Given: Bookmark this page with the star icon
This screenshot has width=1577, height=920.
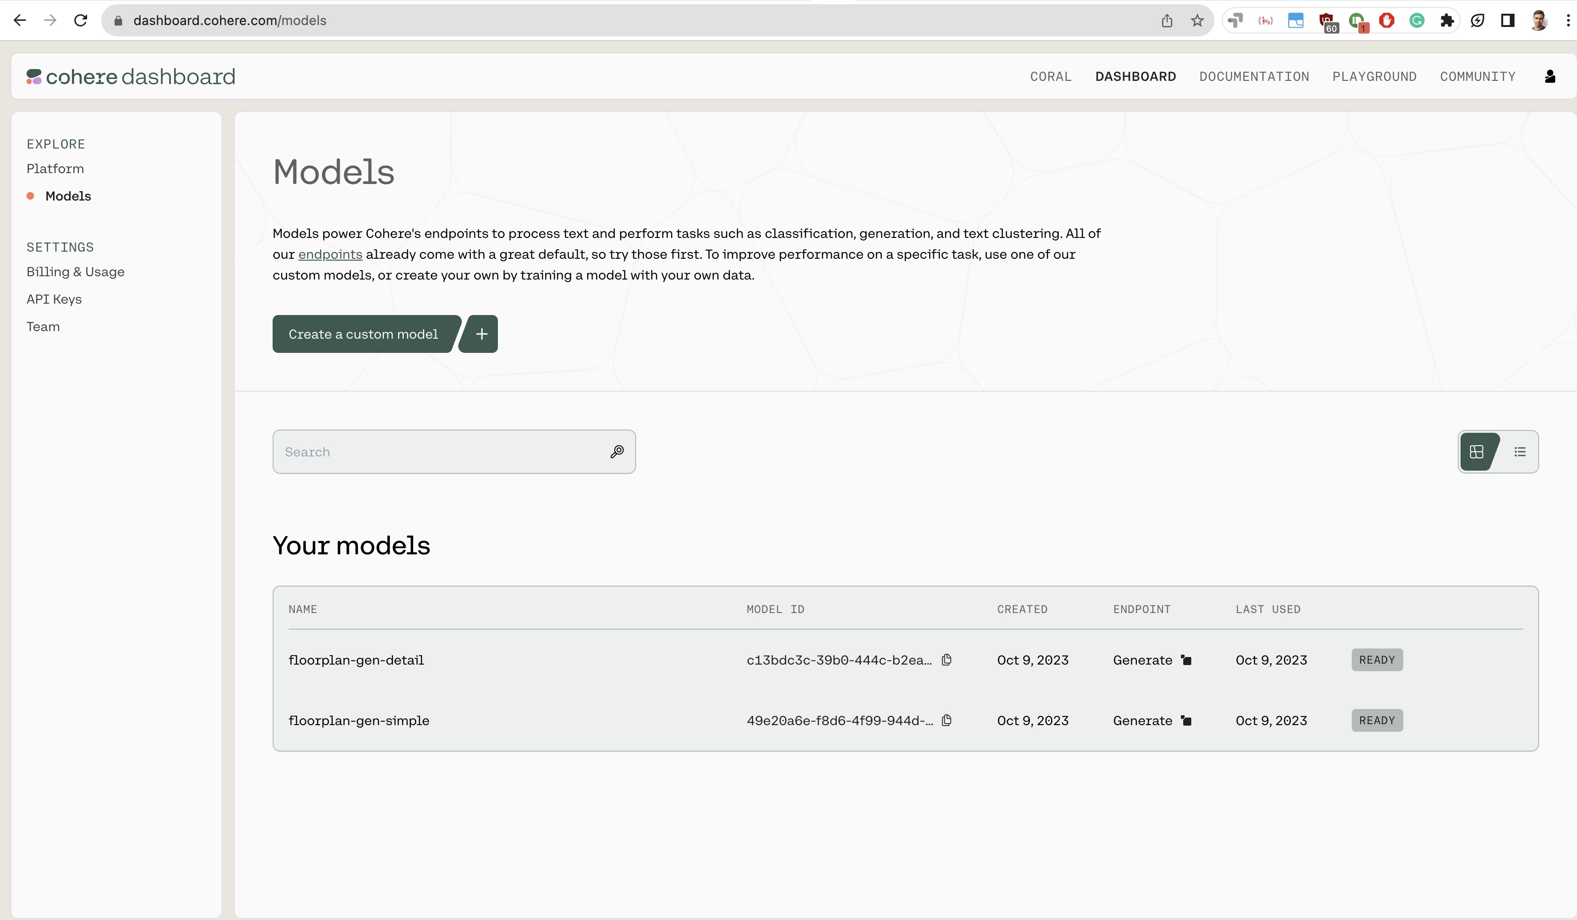Looking at the screenshot, I should pos(1197,21).
